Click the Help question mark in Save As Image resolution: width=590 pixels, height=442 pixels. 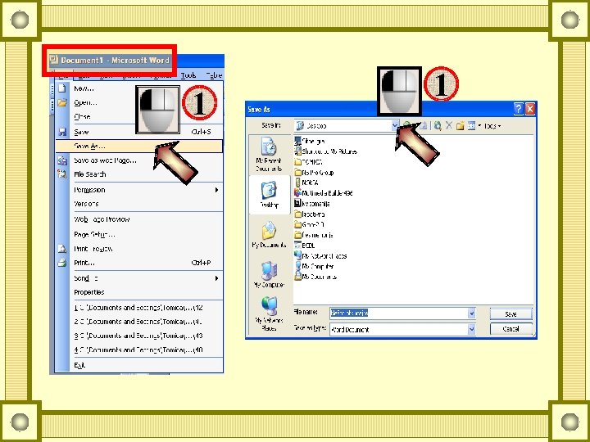519,109
